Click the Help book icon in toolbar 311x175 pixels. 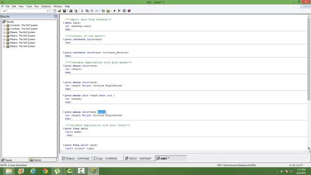pyautogui.click(x=129, y=11)
